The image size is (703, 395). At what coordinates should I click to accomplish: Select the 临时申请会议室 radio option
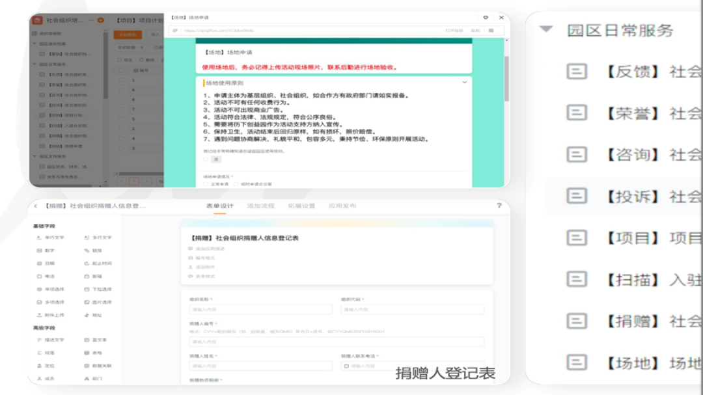click(x=236, y=184)
